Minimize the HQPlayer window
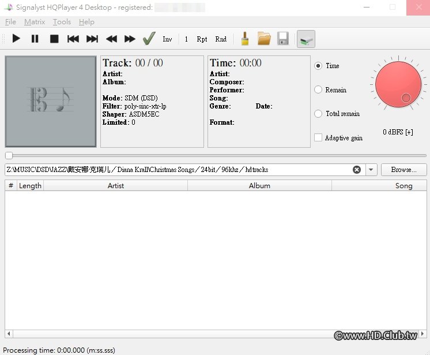This screenshot has height=355, width=430. tap(367, 8)
